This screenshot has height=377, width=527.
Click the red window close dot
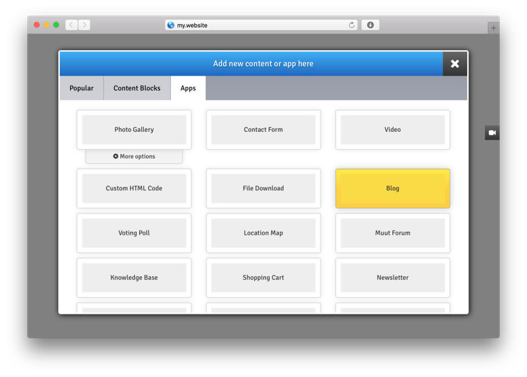click(x=37, y=25)
